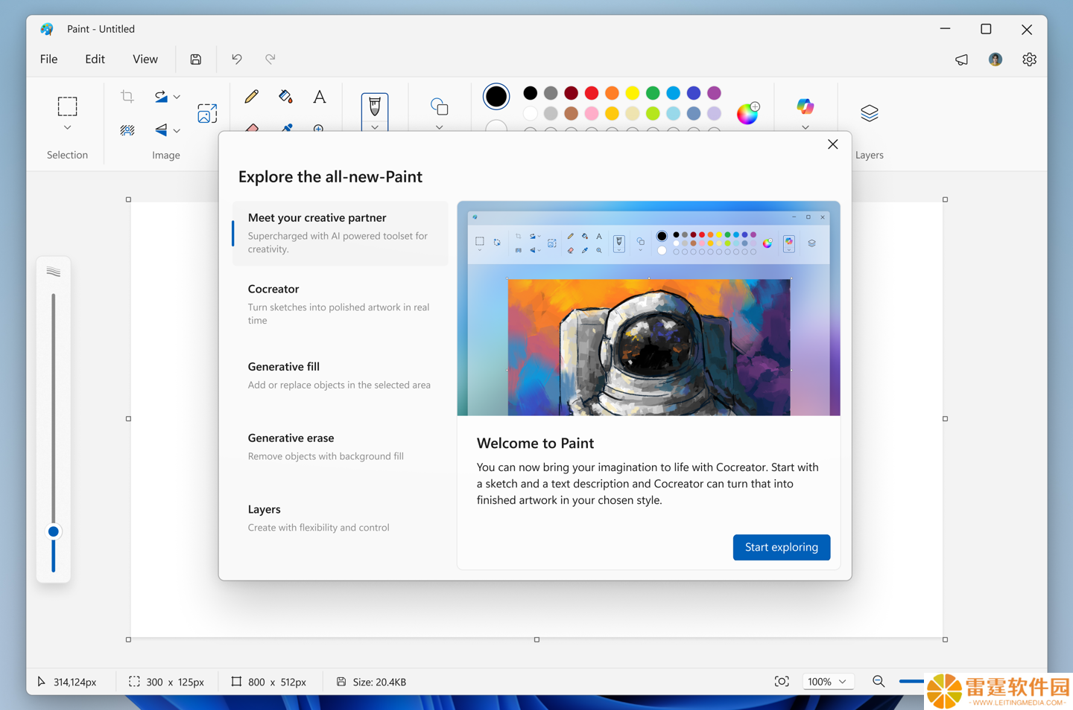Screen dimensions: 1073x710
Task: Click the Start exploring button
Action: pyautogui.click(x=782, y=547)
